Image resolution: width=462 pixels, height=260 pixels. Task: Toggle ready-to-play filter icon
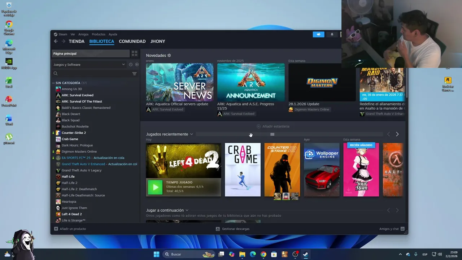tap(137, 65)
